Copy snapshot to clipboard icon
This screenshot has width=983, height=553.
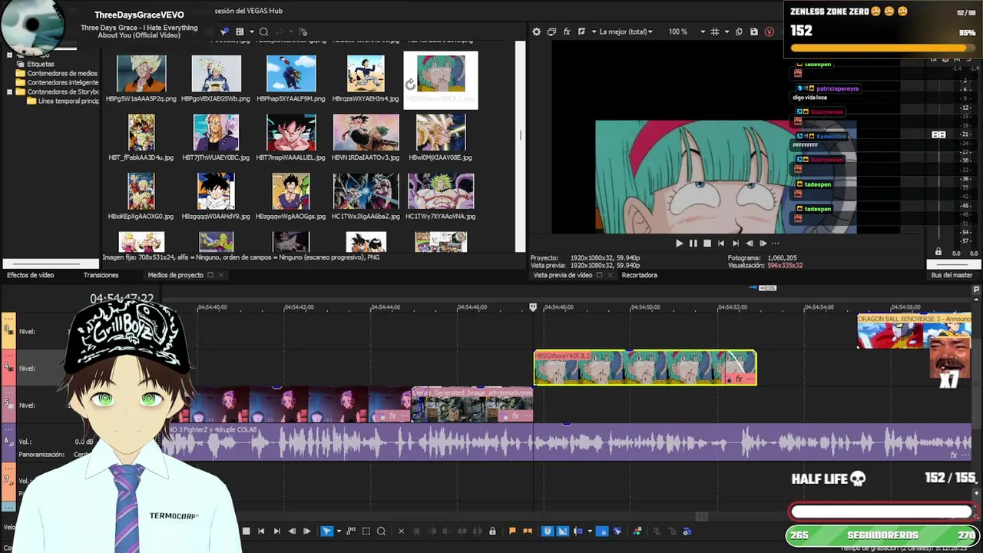point(739,31)
